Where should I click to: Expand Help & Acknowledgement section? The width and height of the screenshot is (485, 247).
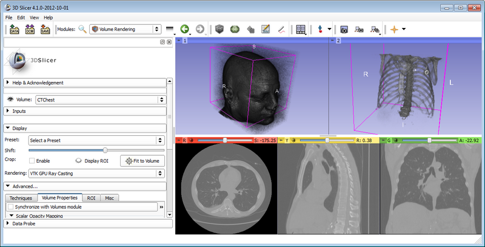point(85,83)
